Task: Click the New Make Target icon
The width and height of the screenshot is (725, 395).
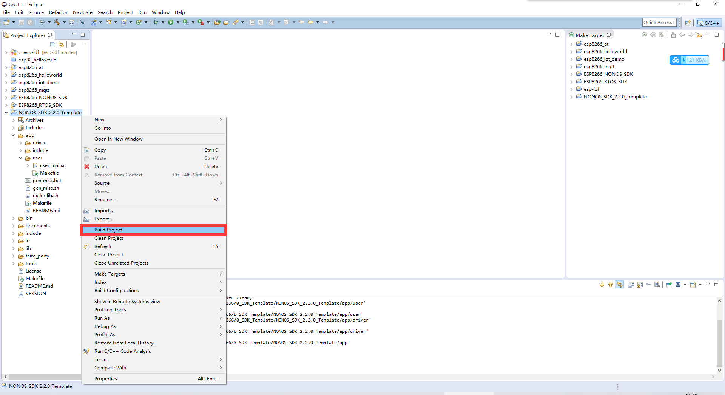Action: [645, 35]
